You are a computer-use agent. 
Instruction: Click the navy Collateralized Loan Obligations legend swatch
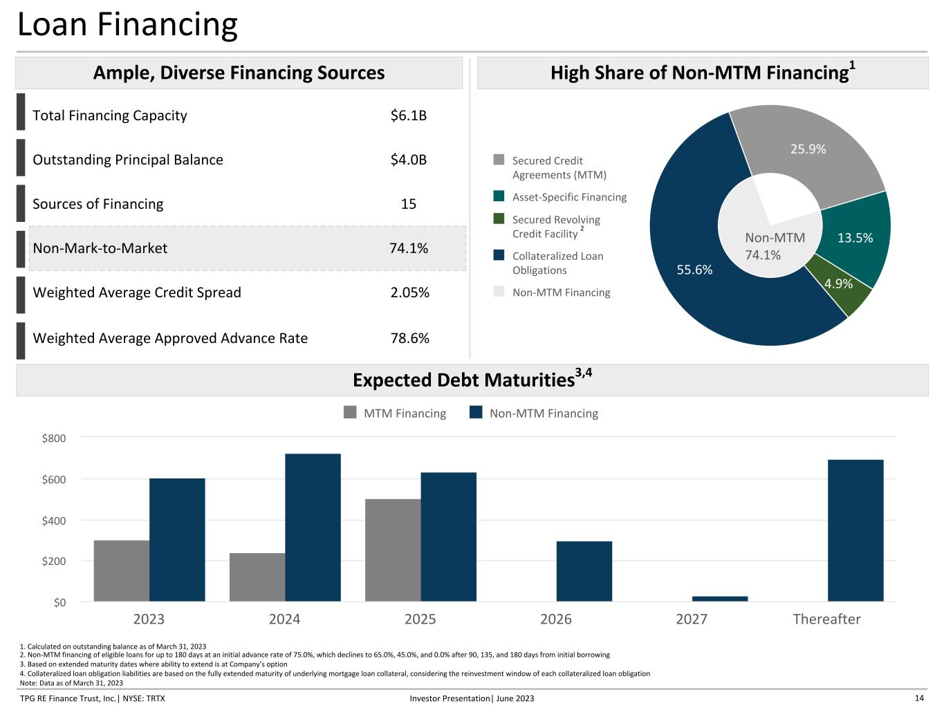tap(499, 255)
